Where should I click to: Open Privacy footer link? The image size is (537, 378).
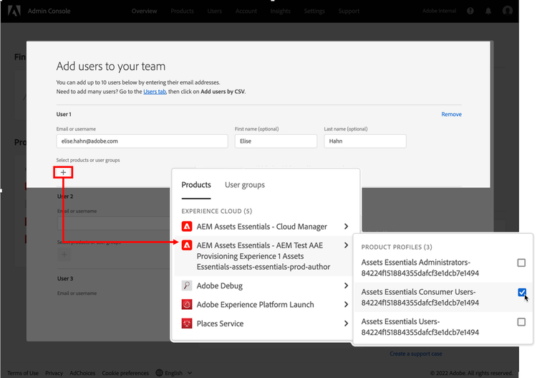[54, 373]
